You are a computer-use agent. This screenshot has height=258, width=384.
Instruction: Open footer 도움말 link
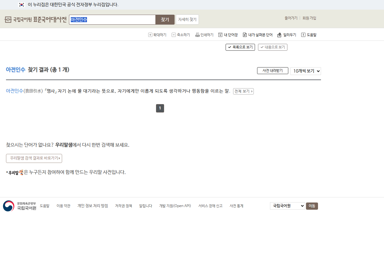coord(45,206)
